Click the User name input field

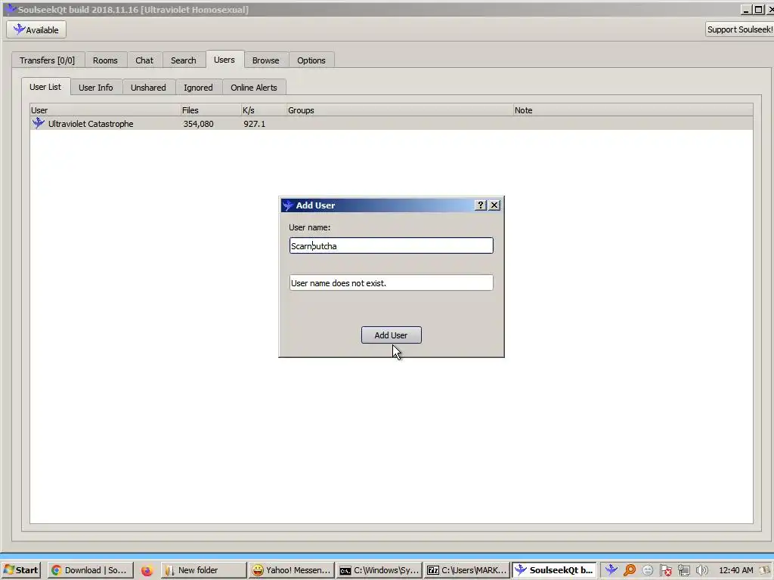click(391, 245)
